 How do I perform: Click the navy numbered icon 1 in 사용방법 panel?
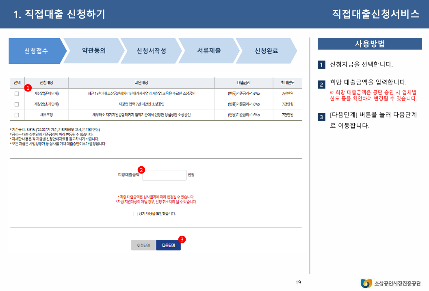click(322, 64)
